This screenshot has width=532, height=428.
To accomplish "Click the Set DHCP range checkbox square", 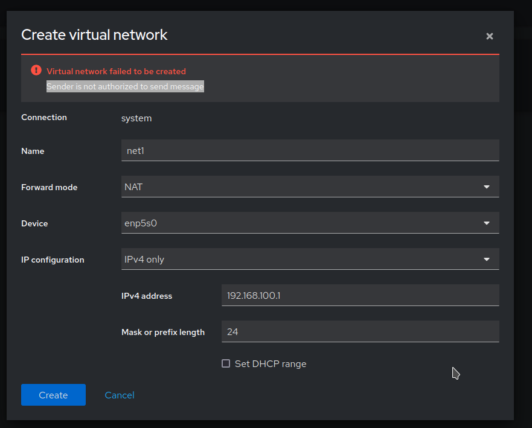I will pos(225,363).
